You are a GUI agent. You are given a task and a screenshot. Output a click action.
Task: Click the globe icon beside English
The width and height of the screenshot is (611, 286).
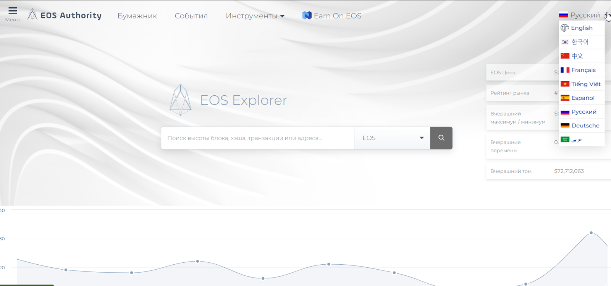[565, 28]
